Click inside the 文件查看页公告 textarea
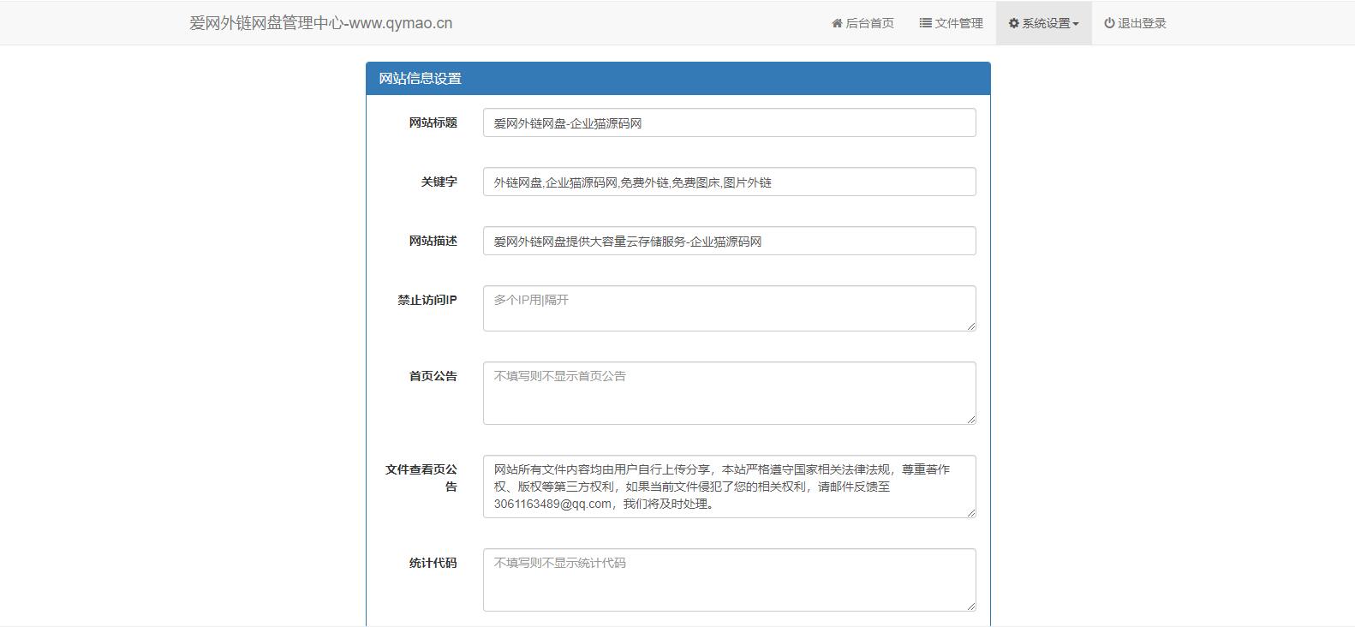Image resolution: width=1355 pixels, height=627 pixels. click(729, 487)
